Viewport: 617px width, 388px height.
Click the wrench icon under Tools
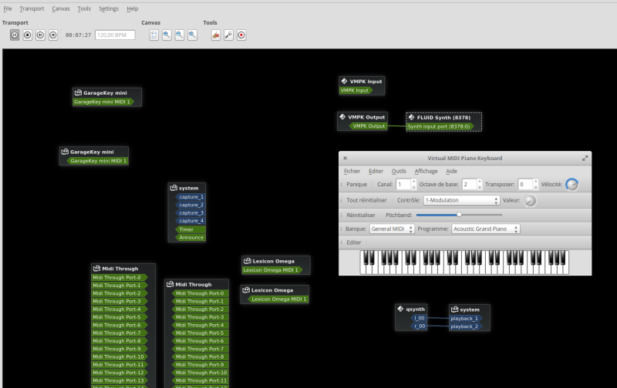(229, 35)
